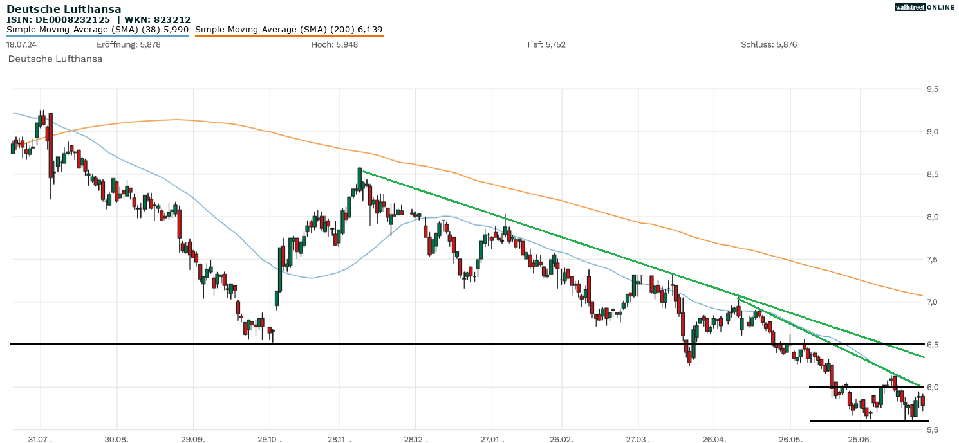Toggle the Simple Moving Average (200) legend
This screenshot has height=443, width=959.
click(x=289, y=29)
